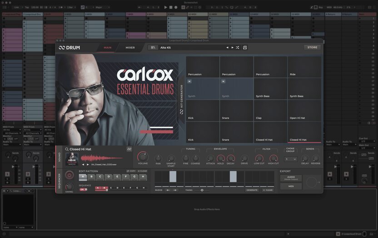
Task: Click the Alto Kit preset name
Action: tap(166, 47)
